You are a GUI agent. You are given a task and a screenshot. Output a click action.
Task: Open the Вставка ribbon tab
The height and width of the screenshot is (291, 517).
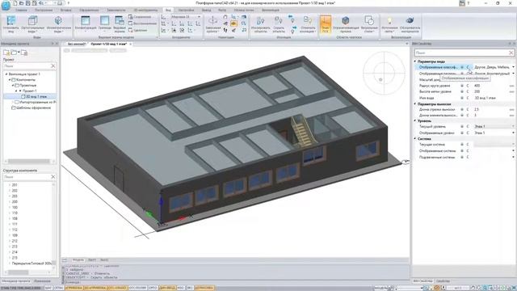point(66,11)
